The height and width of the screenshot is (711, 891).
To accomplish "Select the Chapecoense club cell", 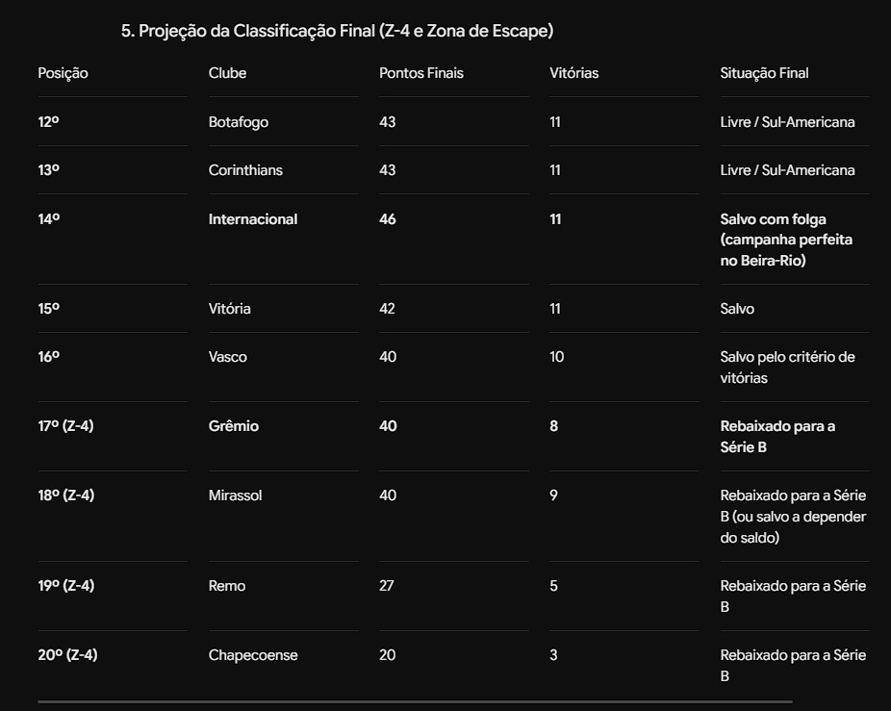I will click(253, 655).
